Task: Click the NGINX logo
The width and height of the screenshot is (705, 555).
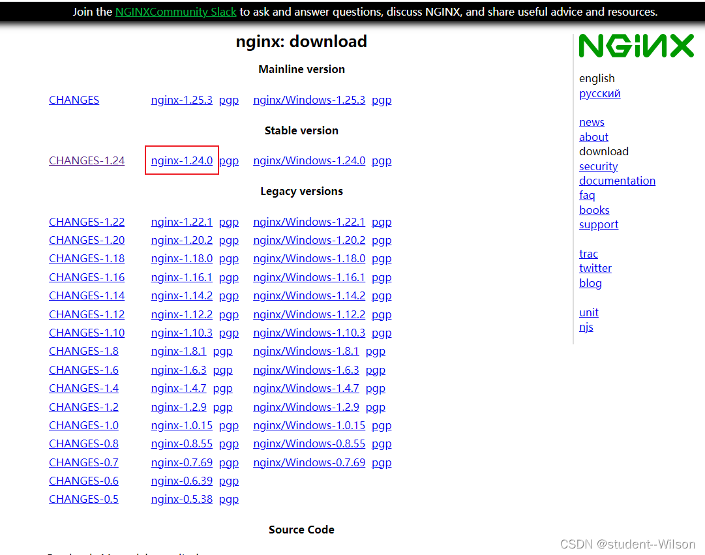Action: pyautogui.click(x=636, y=46)
